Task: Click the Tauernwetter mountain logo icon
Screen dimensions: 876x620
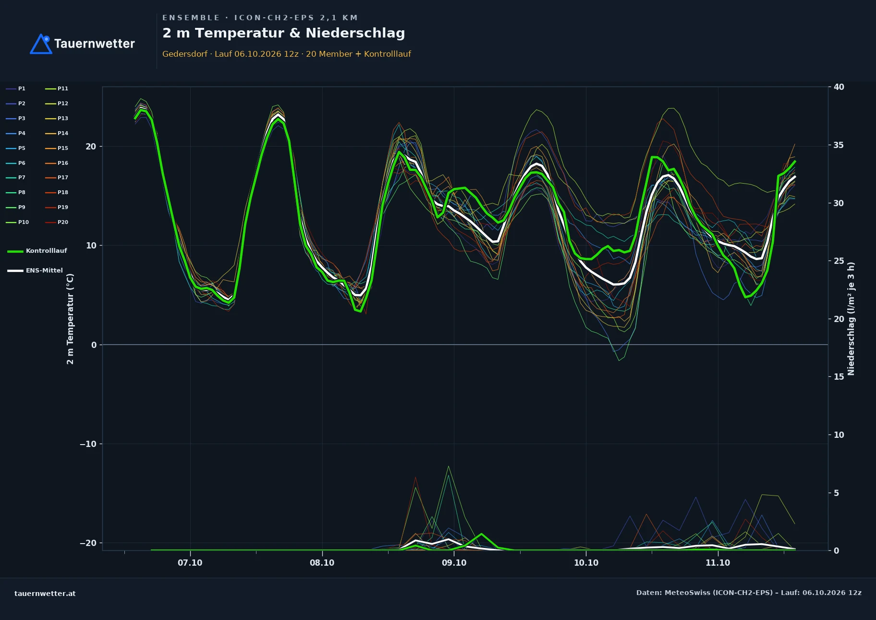Action: (41, 44)
